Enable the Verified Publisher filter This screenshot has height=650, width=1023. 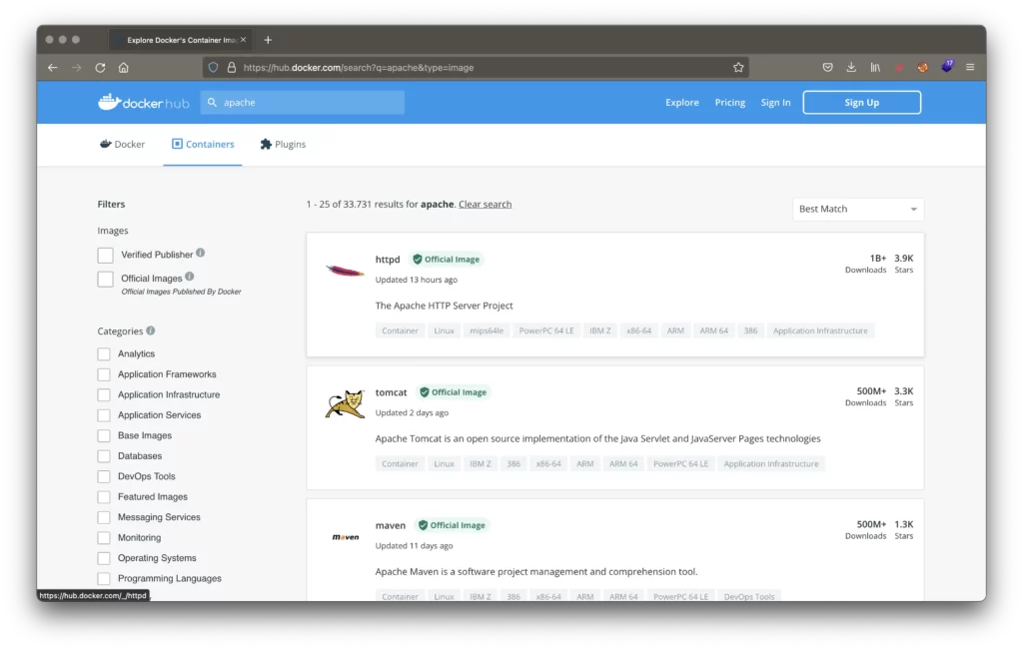[105, 255]
